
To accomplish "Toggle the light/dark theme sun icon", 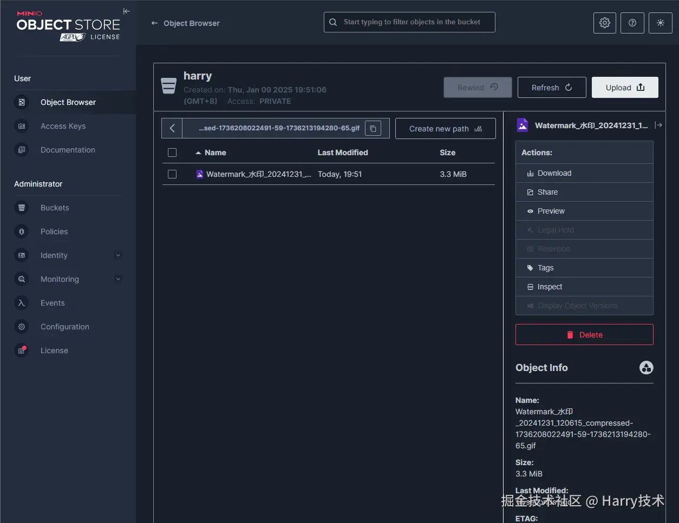I will coord(660,23).
